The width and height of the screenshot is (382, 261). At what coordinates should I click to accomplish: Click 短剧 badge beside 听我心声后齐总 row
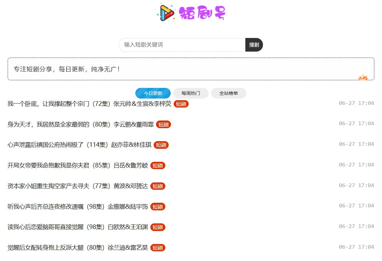[x=158, y=207]
